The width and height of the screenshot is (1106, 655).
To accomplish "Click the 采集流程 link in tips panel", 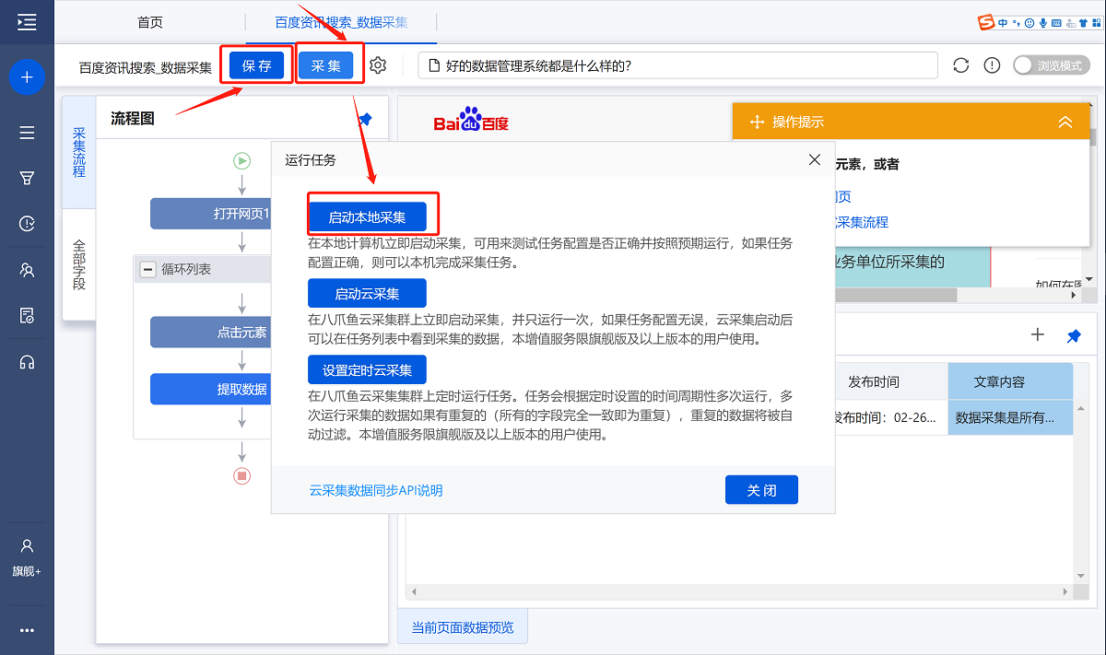I will point(861,222).
